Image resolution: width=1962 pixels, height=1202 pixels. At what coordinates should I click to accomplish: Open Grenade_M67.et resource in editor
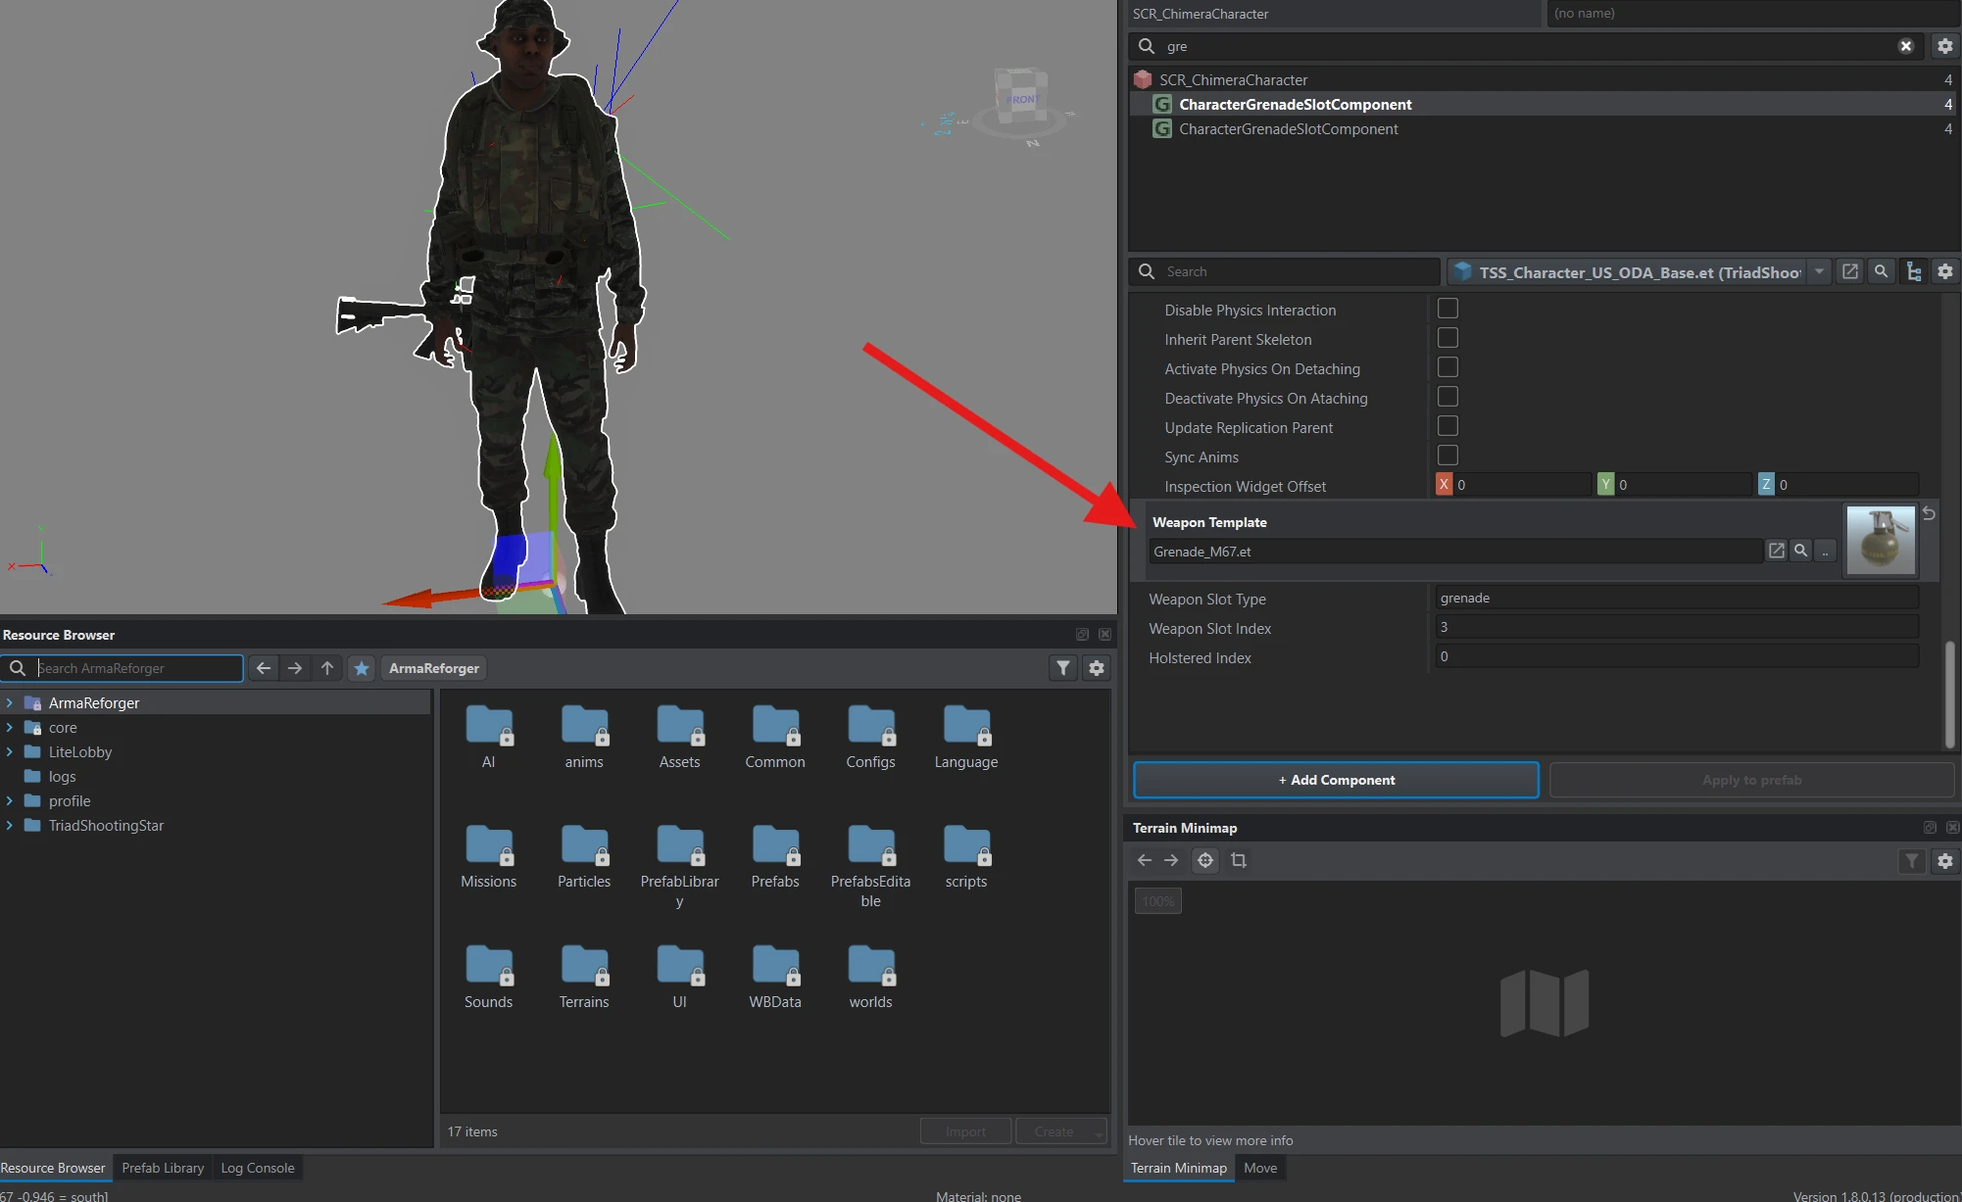(1776, 551)
